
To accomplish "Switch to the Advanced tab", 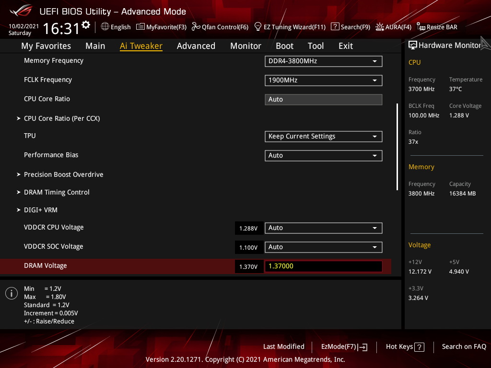I will [x=196, y=46].
